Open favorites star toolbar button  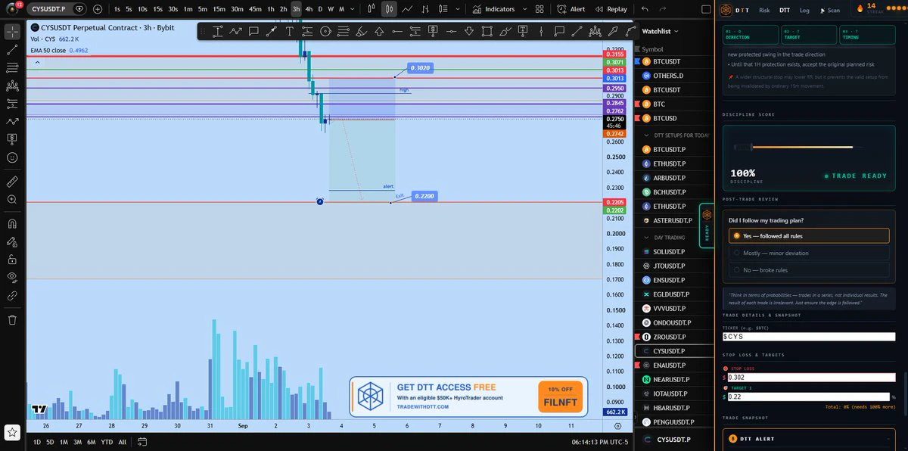(x=12, y=433)
